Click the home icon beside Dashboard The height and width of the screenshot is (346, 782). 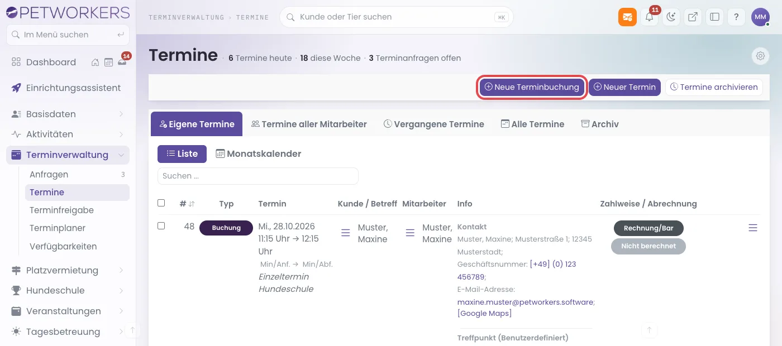[96, 63]
